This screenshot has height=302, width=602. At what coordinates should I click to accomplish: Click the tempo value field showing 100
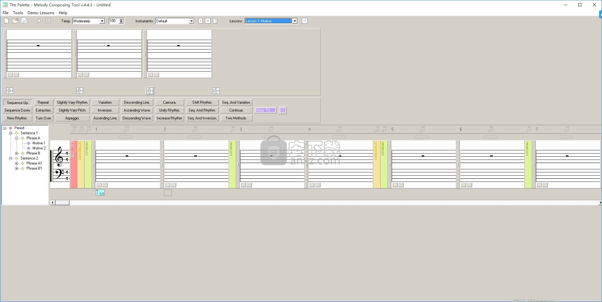114,21
